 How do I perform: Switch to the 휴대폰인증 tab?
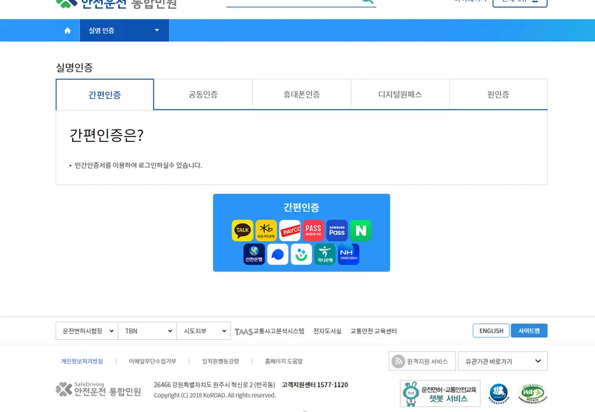(301, 94)
